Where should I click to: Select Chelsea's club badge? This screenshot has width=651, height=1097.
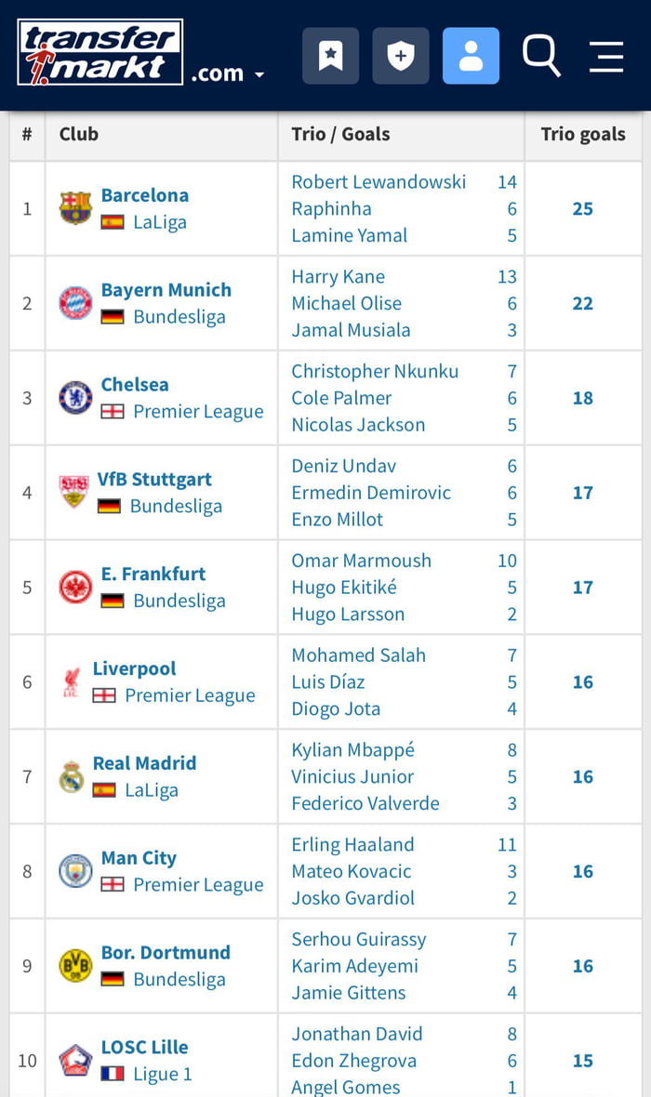click(x=74, y=396)
